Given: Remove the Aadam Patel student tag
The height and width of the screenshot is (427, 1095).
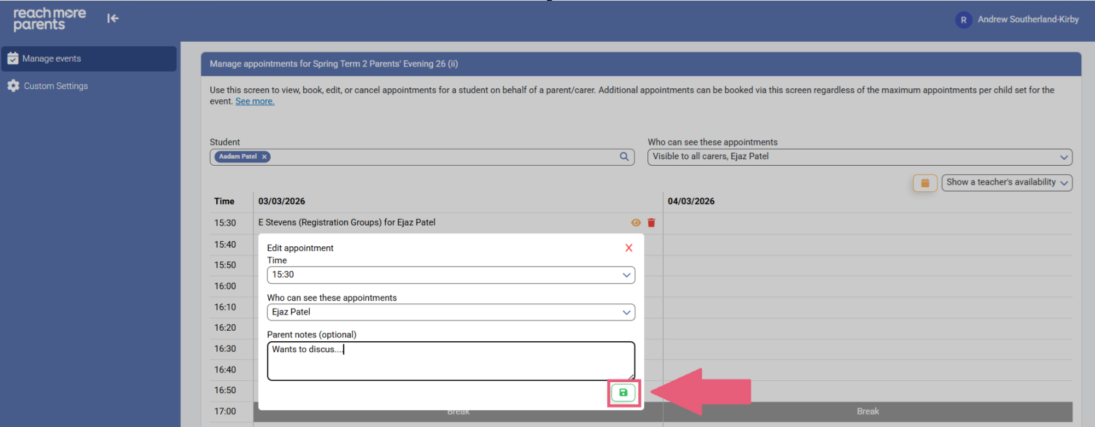Looking at the screenshot, I should click(x=264, y=157).
